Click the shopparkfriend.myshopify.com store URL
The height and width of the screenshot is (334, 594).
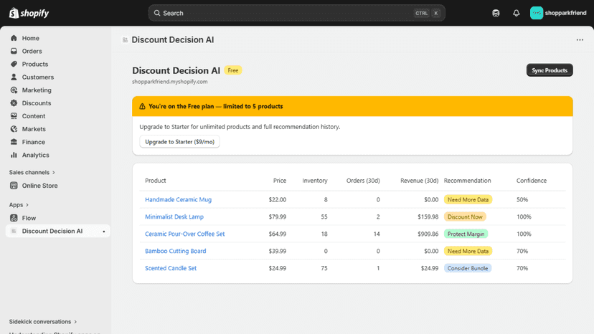coord(170,82)
